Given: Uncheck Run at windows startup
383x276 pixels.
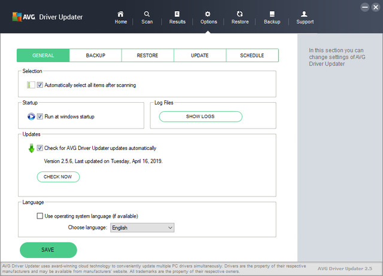Looking at the screenshot, I should coord(40,116).
